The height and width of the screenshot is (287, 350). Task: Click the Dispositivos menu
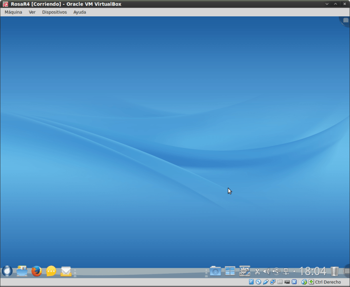pyautogui.click(x=54, y=12)
